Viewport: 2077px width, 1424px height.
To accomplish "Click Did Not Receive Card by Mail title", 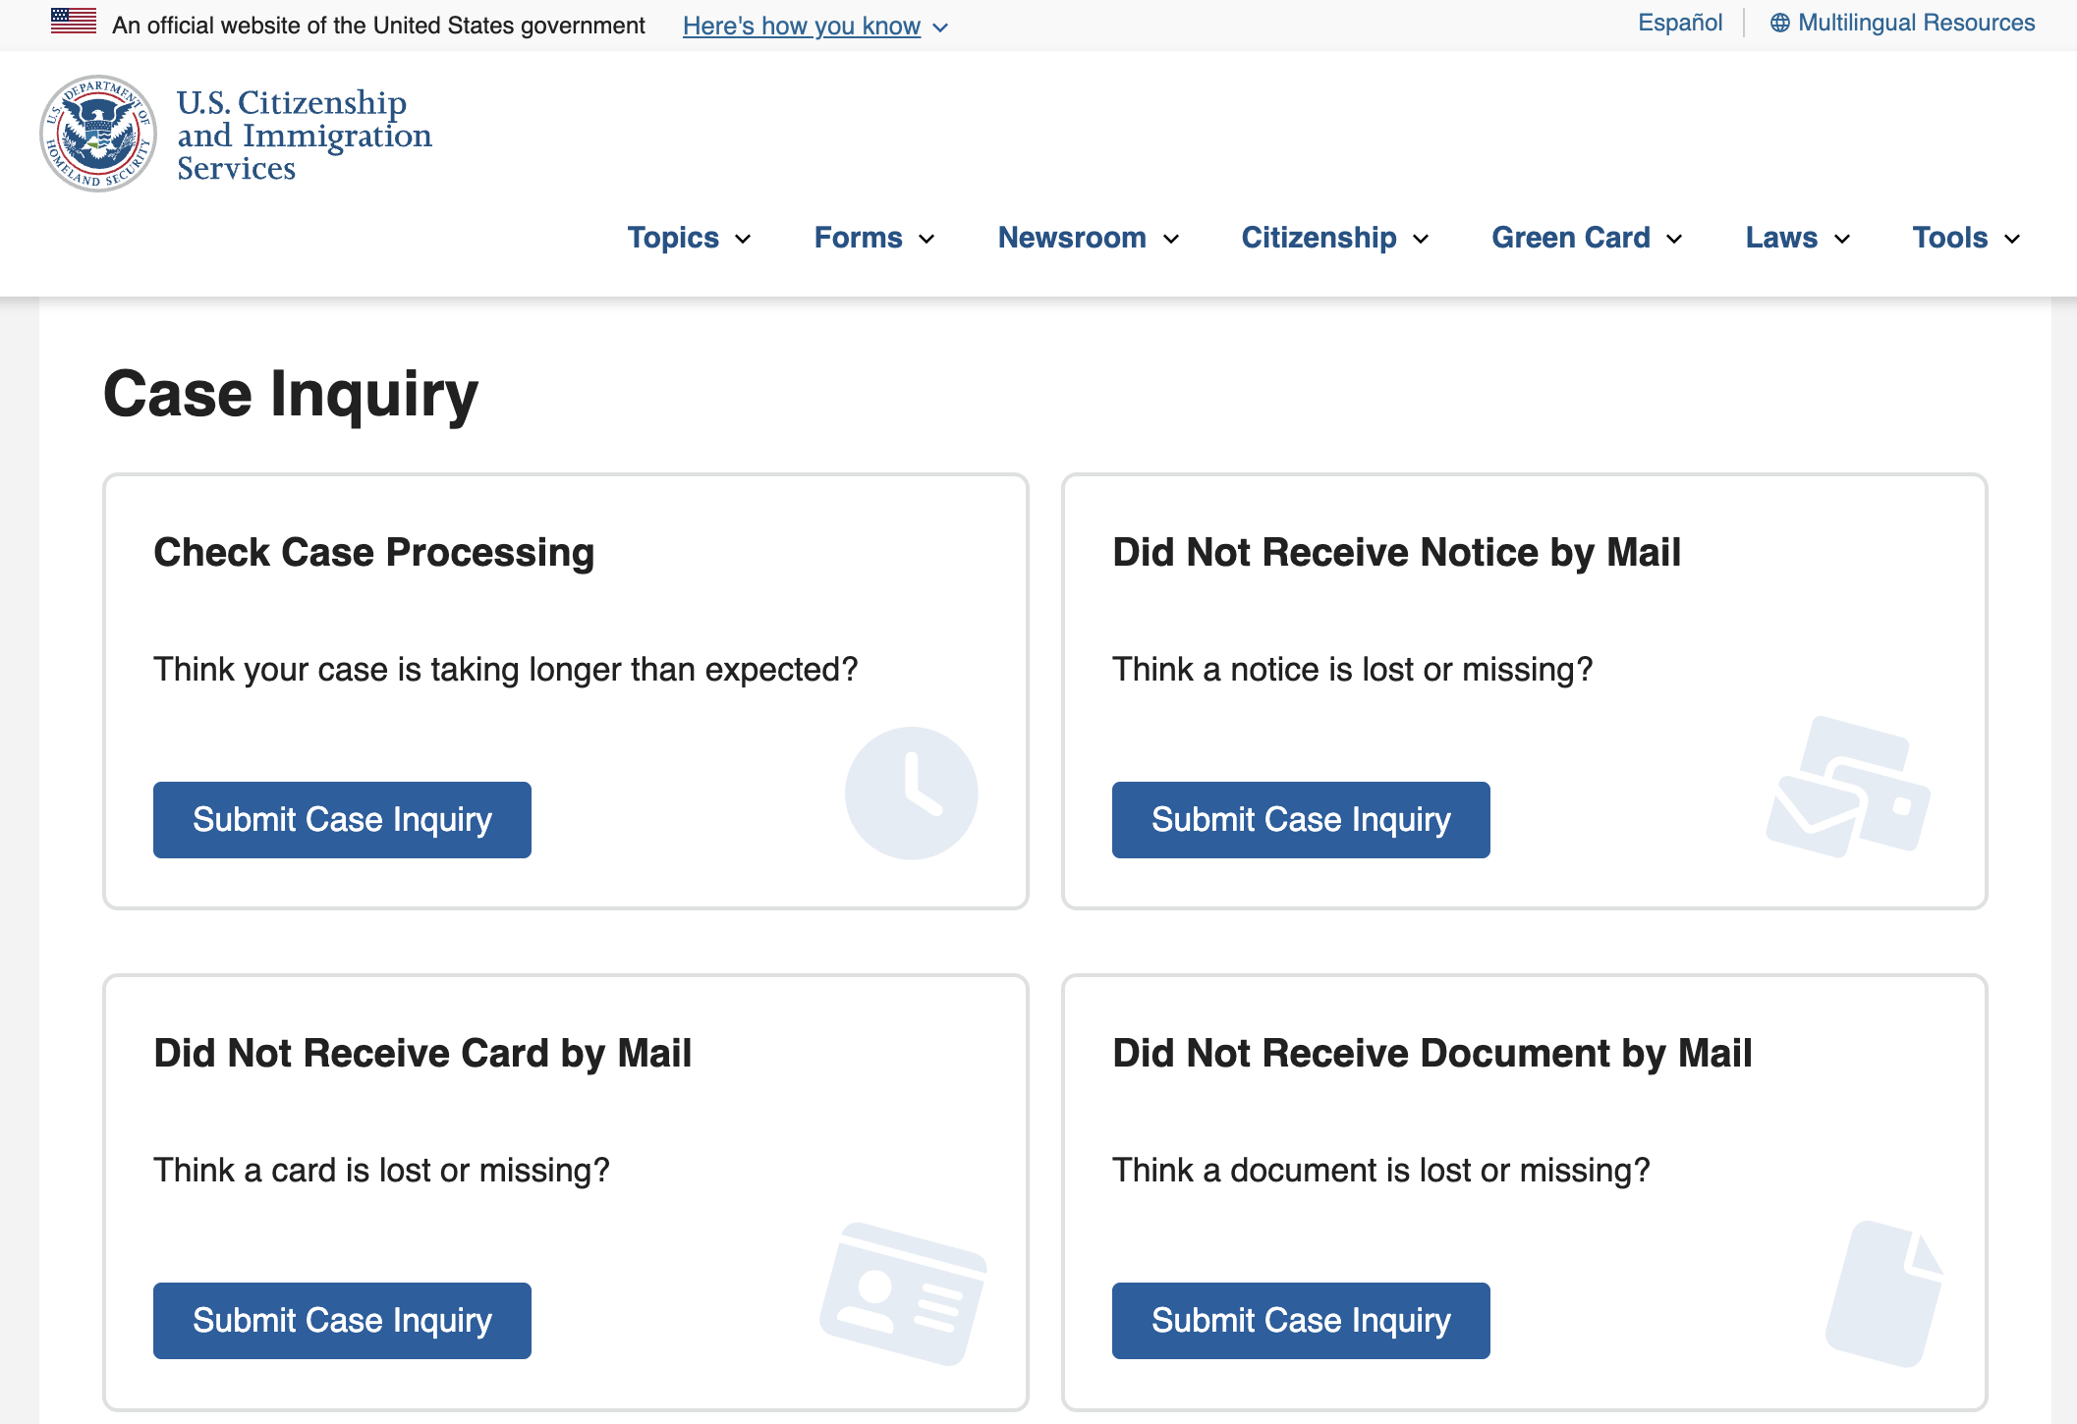I will [x=422, y=1054].
